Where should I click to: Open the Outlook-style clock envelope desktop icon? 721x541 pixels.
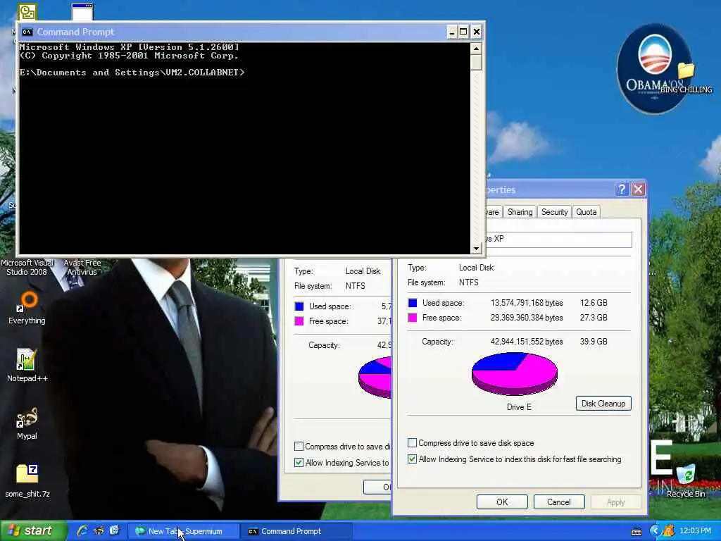coord(27,13)
